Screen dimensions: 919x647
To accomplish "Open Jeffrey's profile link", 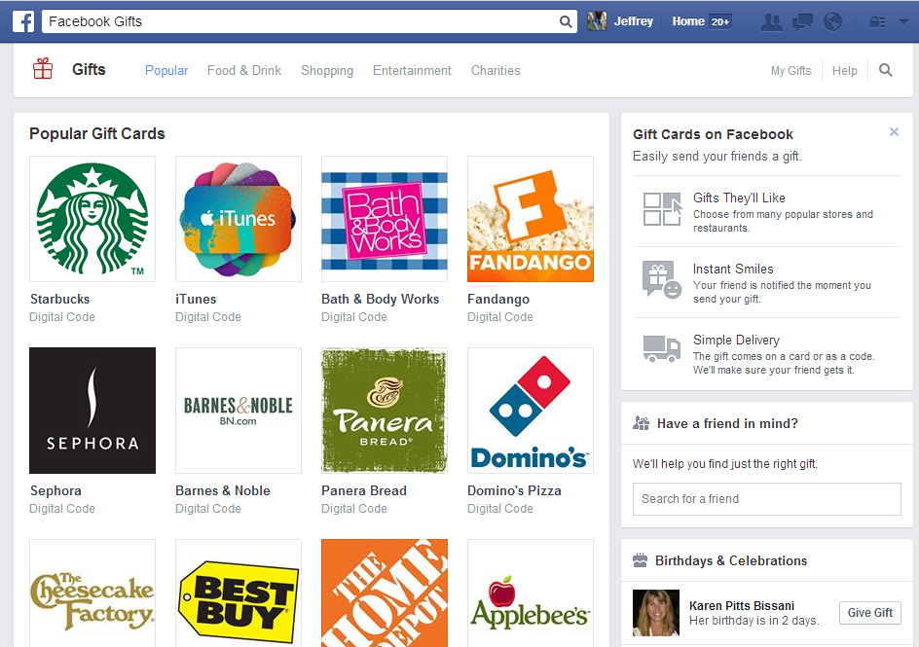I will coord(634,21).
